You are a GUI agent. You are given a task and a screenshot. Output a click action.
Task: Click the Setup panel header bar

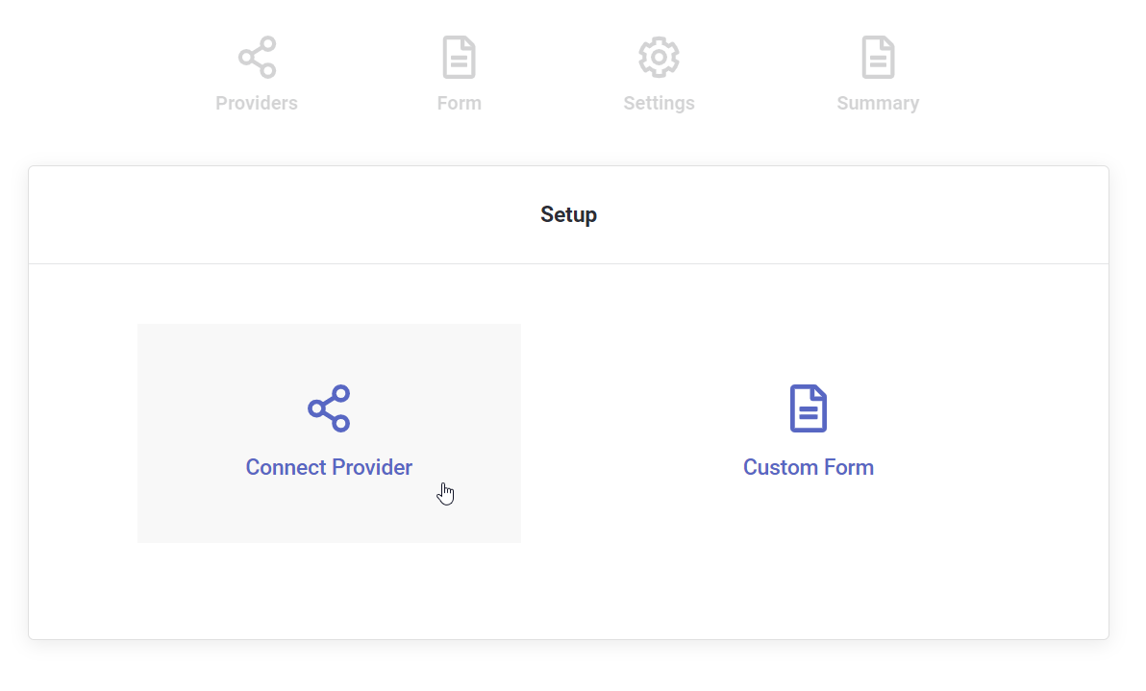pyautogui.click(x=288, y=214)
